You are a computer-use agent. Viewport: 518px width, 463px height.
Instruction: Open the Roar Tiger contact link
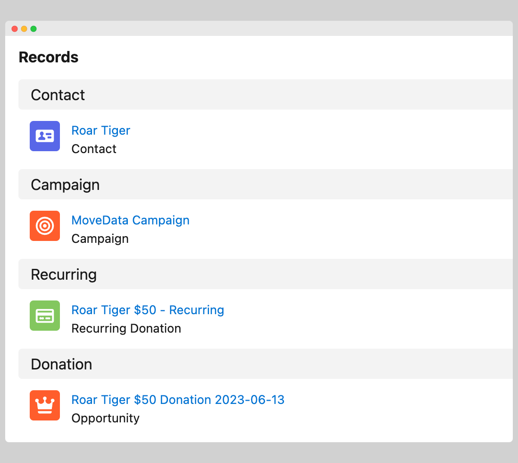tap(100, 130)
